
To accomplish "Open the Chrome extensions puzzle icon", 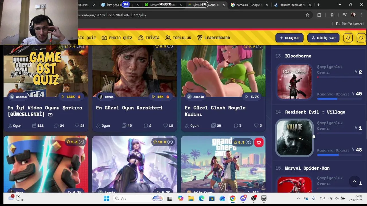I will (x=319, y=15).
